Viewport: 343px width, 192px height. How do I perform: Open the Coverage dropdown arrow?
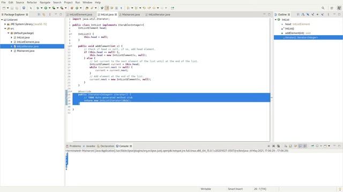tap(57, 8)
